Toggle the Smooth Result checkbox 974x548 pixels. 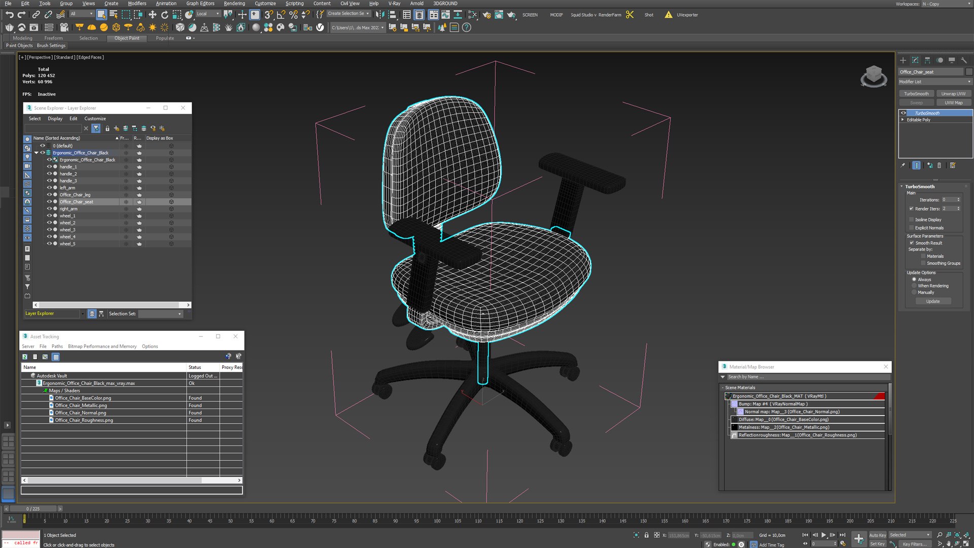[x=911, y=243]
